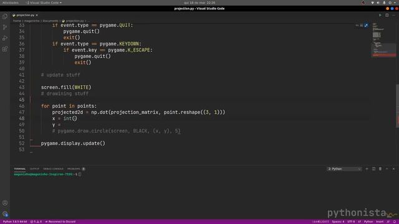Image resolution: width=399 pixels, height=224 pixels.
Task: Click the volume icon in the top bar
Action: [x=378, y=2]
